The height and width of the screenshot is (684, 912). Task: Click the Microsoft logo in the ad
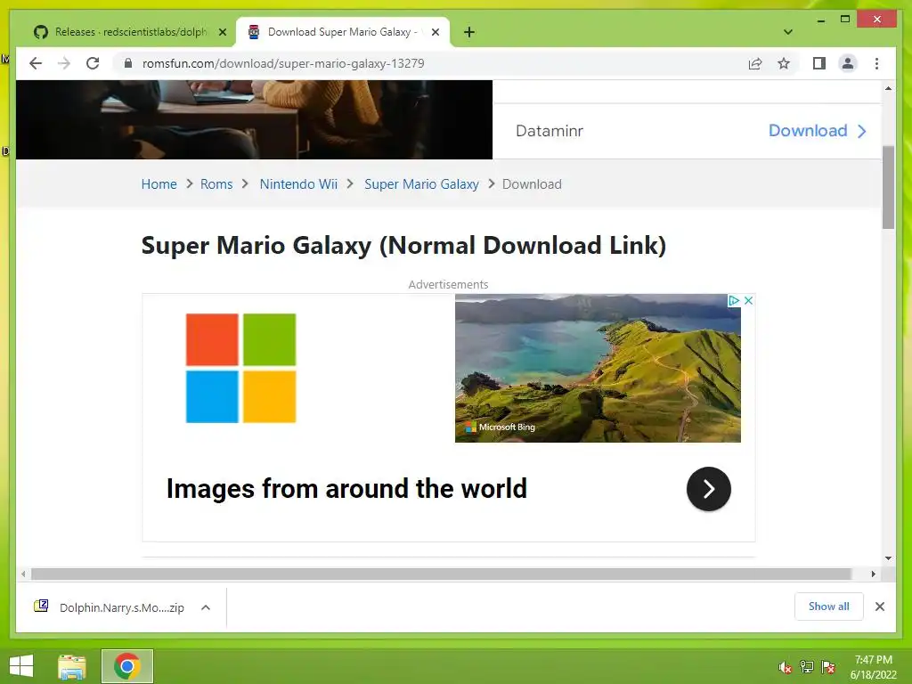tap(240, 368)
